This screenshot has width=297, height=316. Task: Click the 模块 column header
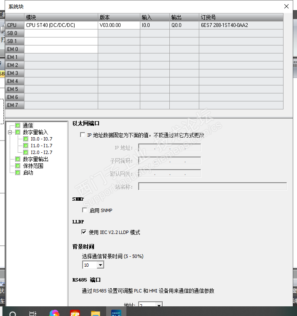coord(61,17)
